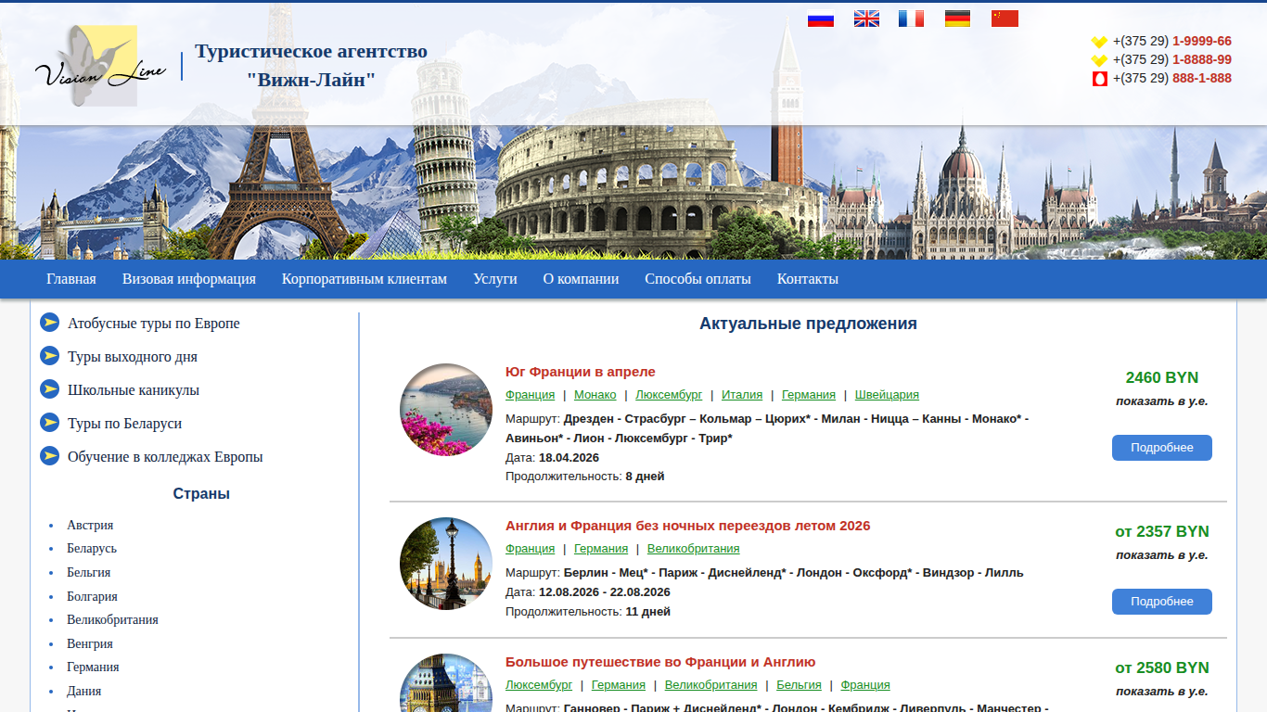This screenshot has width=1267, height=712.
Task: Call phone number ending 1-8888-99
Action: [x=1172, y=60]
